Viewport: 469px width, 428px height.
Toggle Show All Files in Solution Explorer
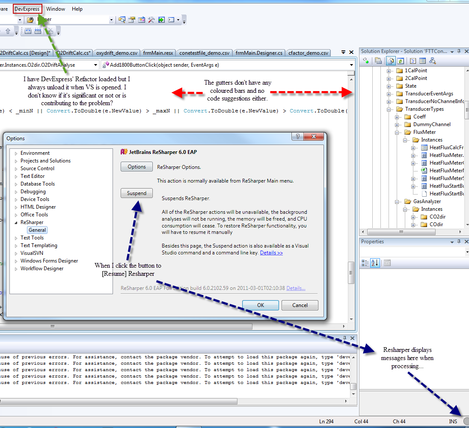coord(390,61)
